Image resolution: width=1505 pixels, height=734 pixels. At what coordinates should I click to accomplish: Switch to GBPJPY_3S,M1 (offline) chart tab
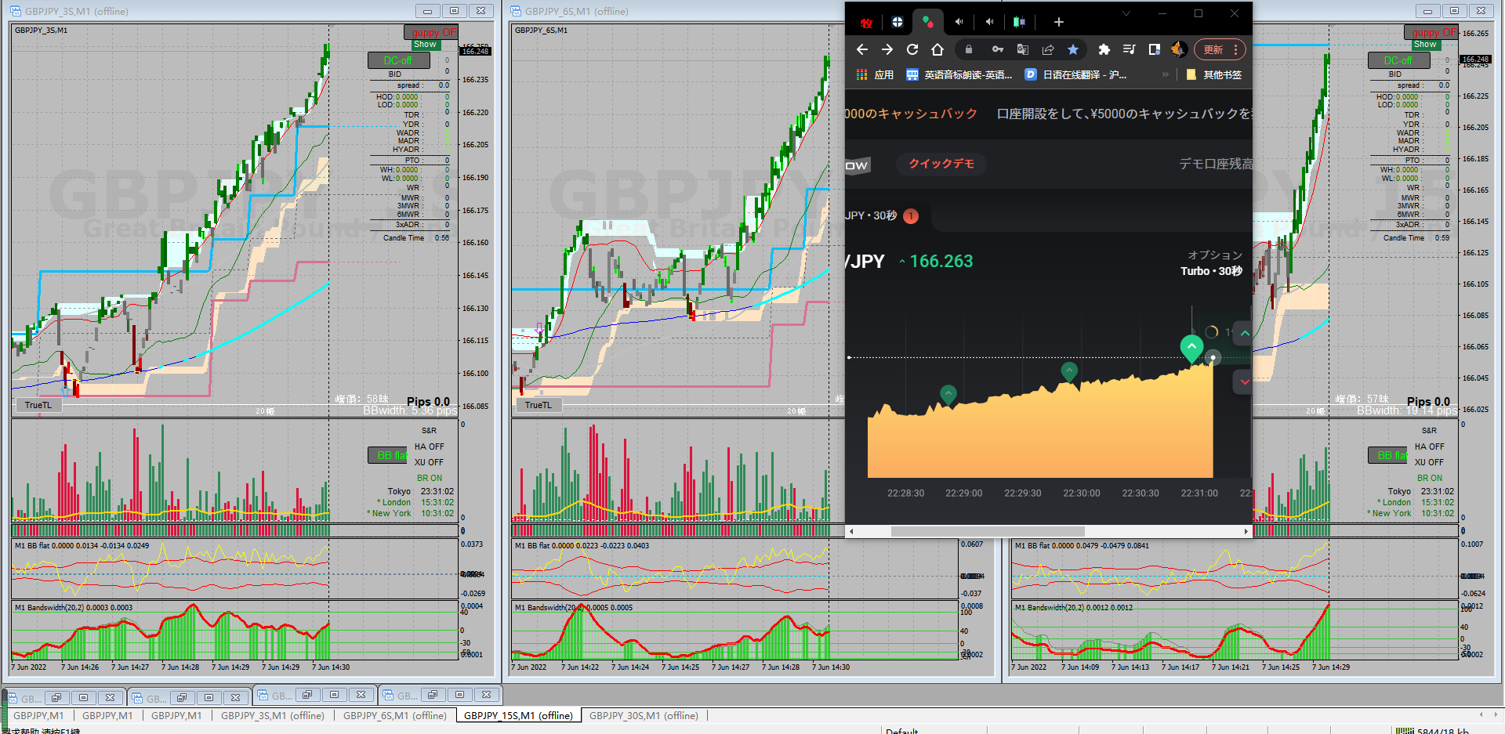coord(273,715)
